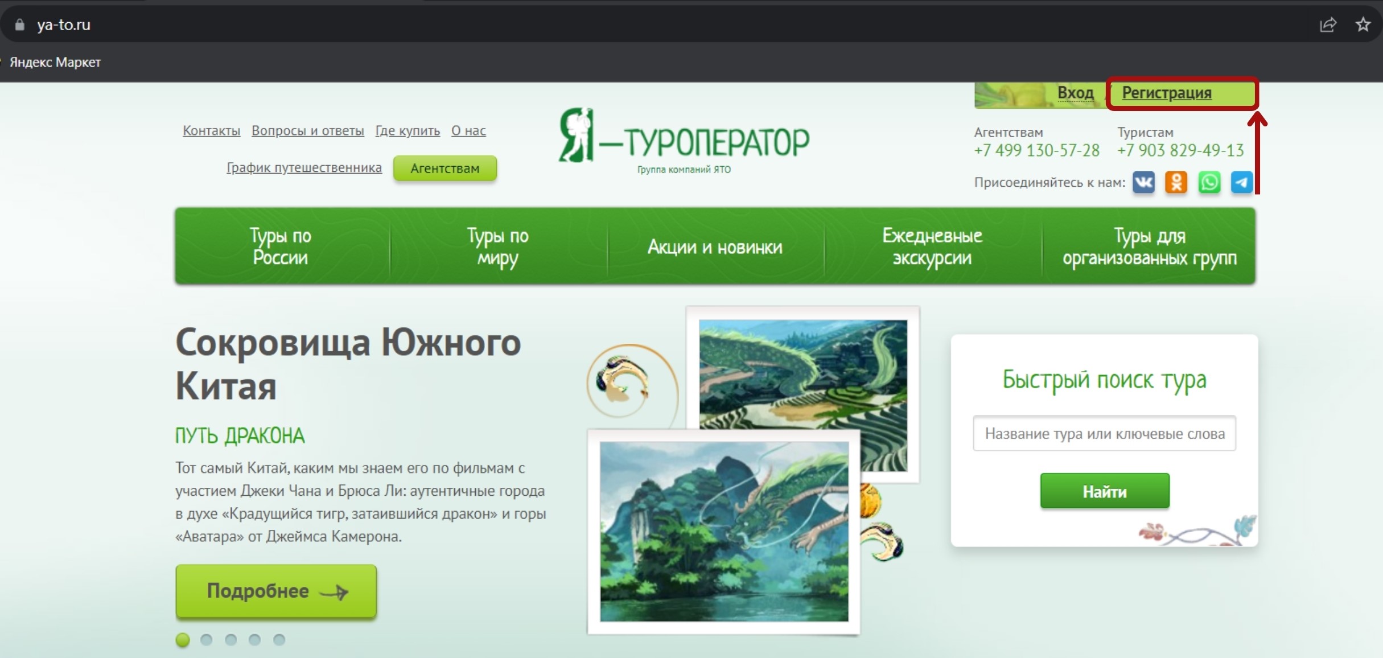Viewport: 1383px width, 658px height.
Task: Click the Регистрация link
Action: tap(1166, 93)
